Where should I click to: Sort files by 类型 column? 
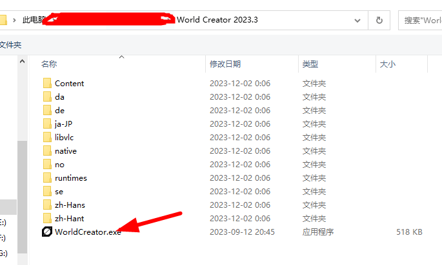pyautogui.click(x=310, y=64)
